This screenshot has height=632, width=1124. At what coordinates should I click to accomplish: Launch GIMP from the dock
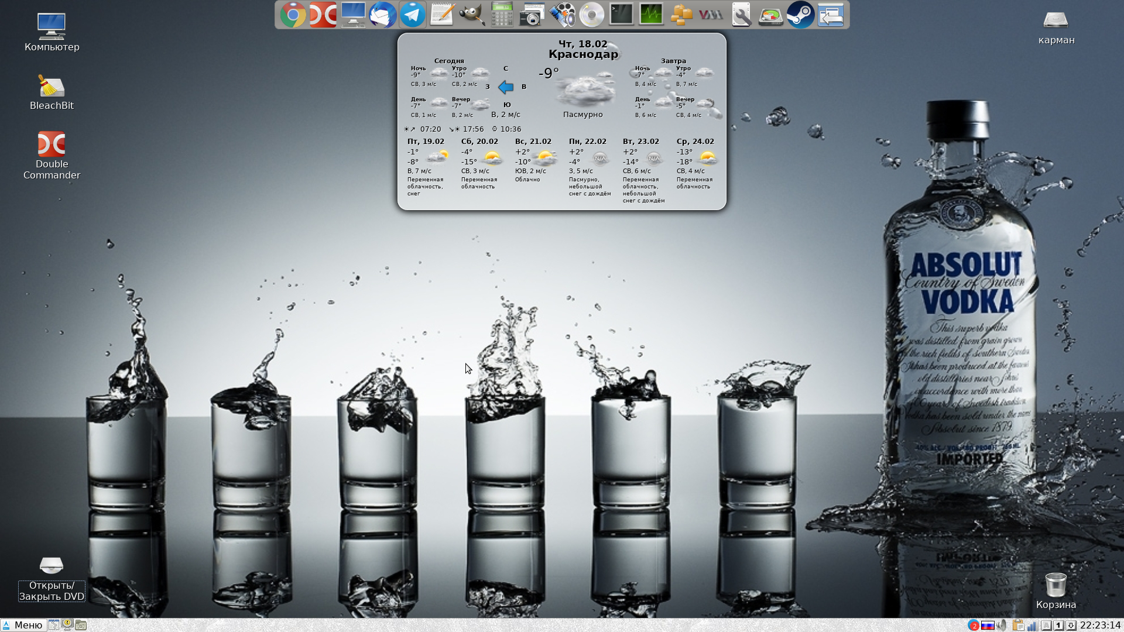[472, 15]
